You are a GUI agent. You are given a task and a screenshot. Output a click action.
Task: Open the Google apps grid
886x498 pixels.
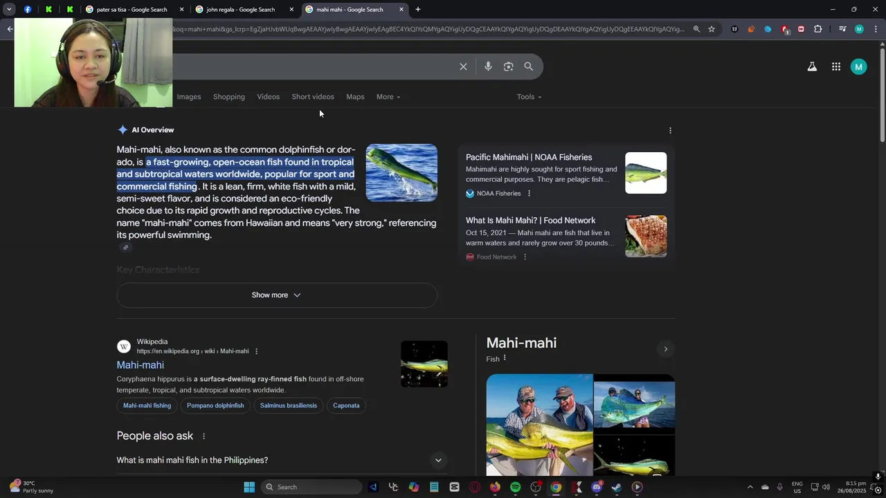836,66
